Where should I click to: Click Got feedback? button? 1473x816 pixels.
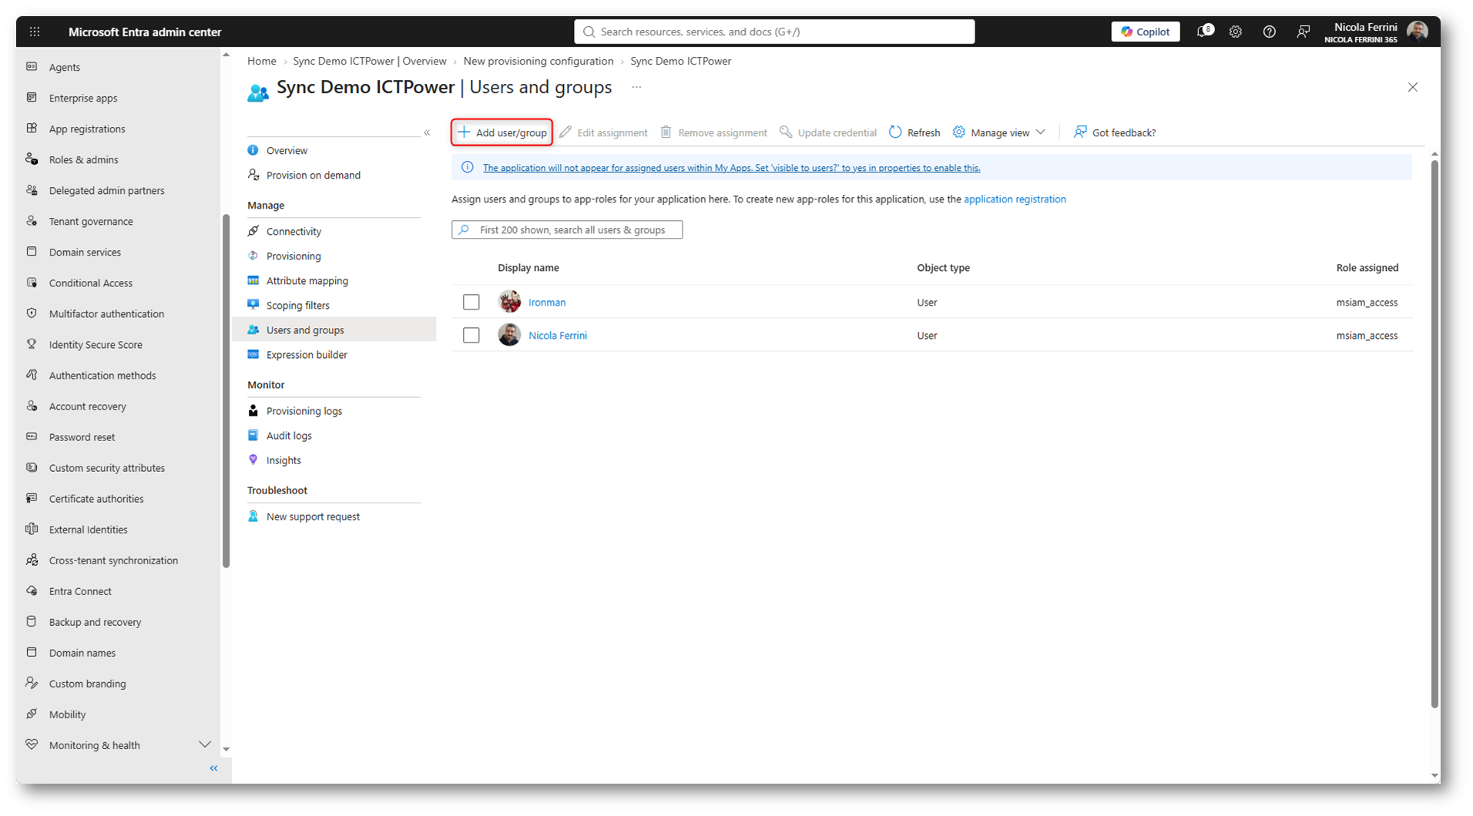(1115, 132)
